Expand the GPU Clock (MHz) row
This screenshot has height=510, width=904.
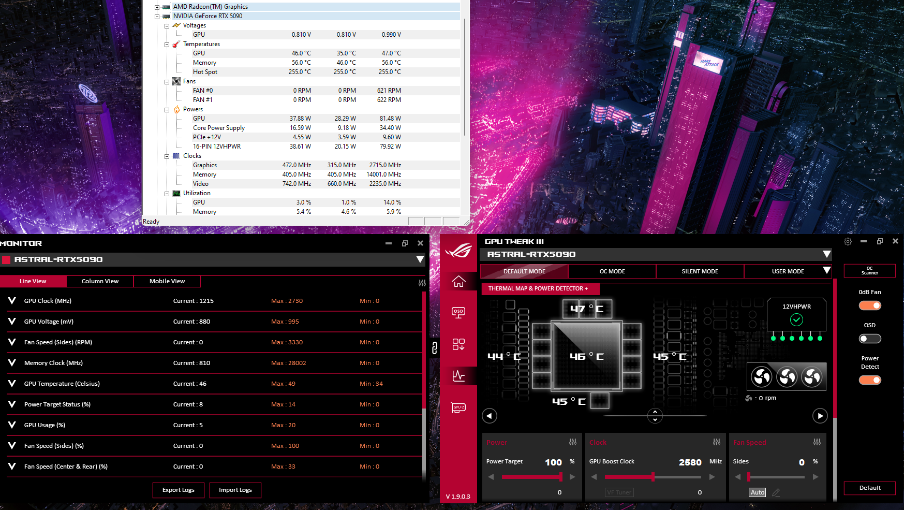(12, 301)
